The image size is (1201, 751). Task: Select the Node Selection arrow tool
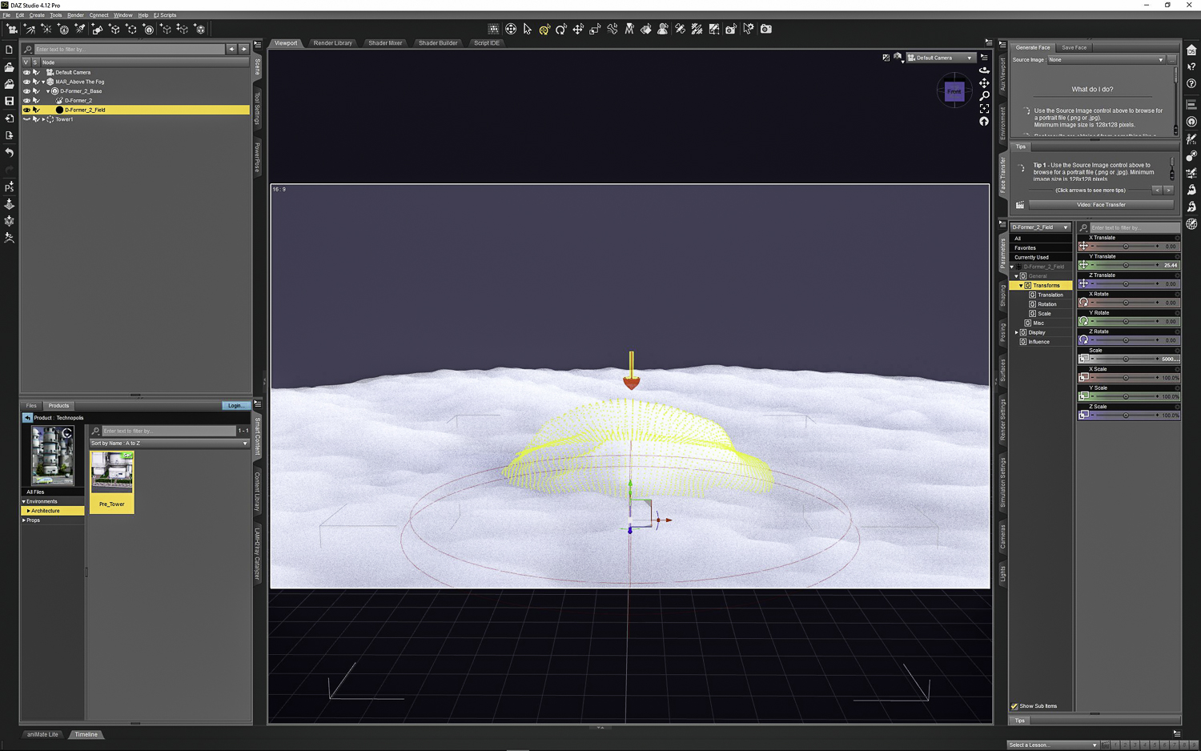(x=528, y=30)
